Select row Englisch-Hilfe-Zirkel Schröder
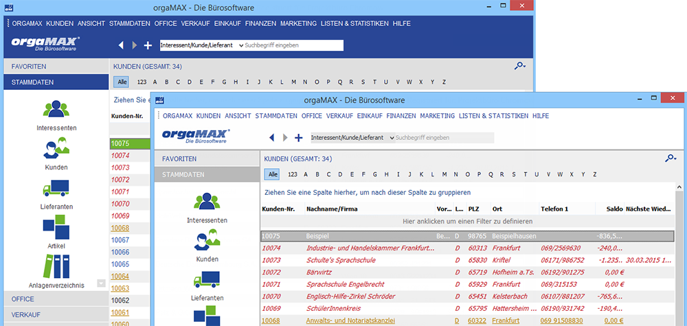This screenshot has height=326, width=687. [x=467, y=296]
